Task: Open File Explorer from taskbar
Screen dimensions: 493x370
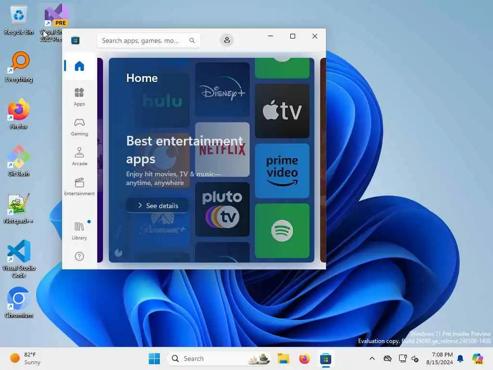Action: tap(283, 358)
